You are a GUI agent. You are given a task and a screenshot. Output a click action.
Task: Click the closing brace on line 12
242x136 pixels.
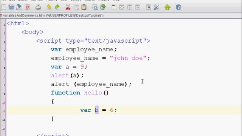tap(53, 119)
